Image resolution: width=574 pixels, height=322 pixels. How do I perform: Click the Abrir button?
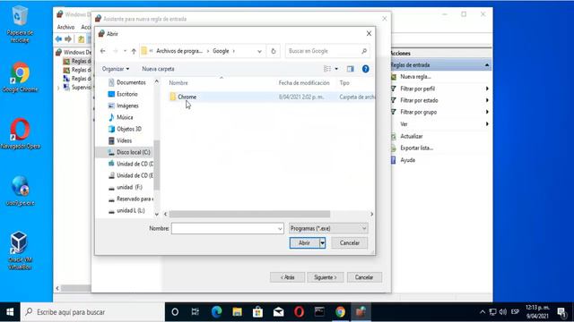pos(304,242)
